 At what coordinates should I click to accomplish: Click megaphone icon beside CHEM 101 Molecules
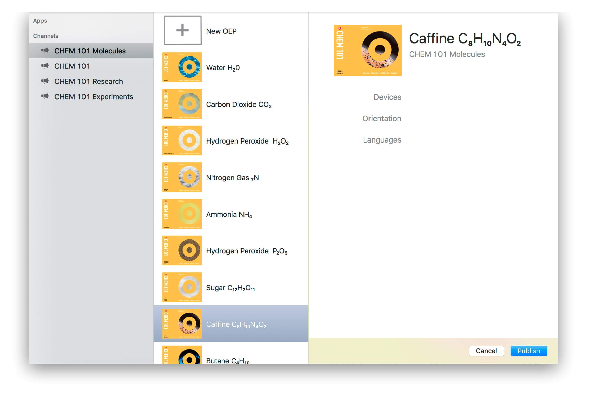point(45,51)
